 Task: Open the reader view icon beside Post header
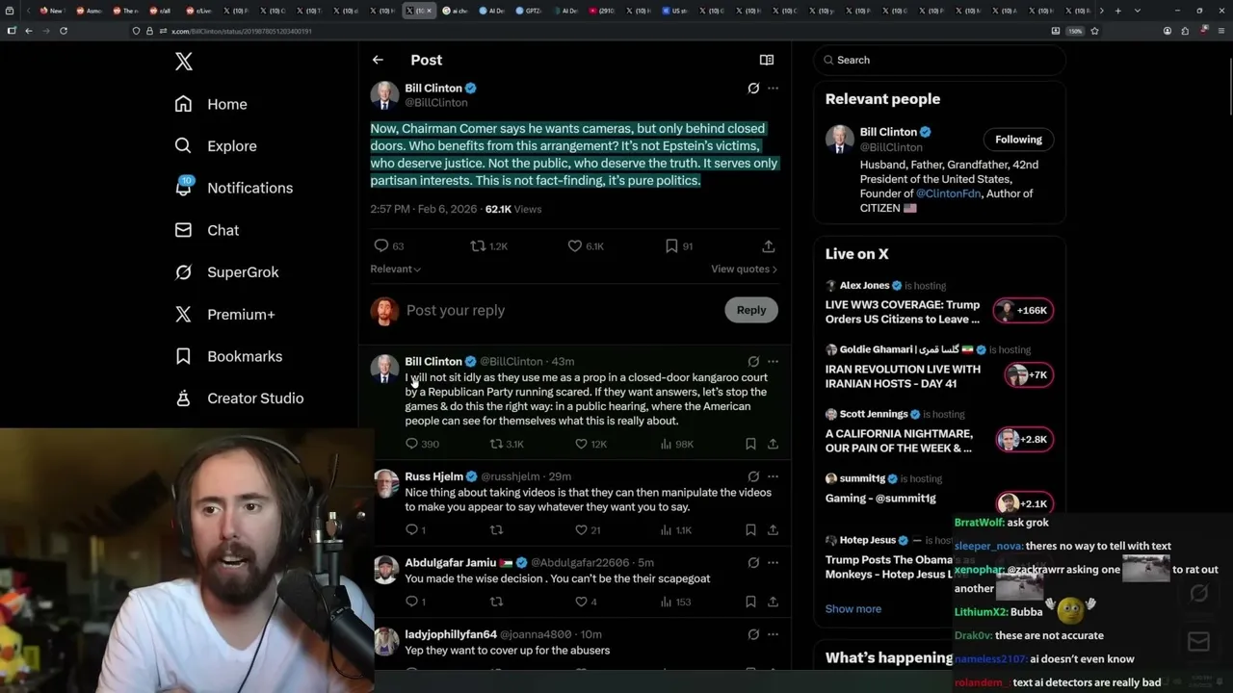[x=767, y=60]
